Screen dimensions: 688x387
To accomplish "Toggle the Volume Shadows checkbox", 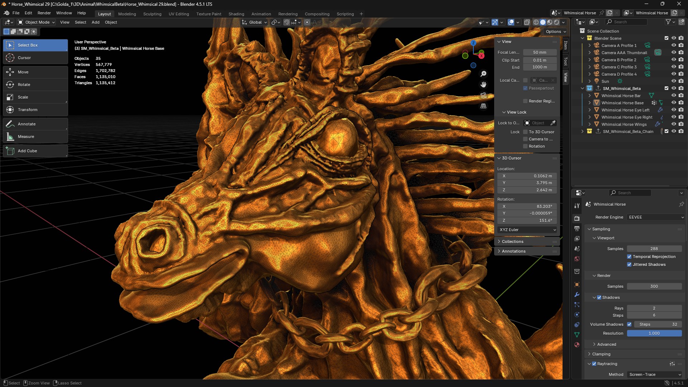I will (x=629, y=324).
